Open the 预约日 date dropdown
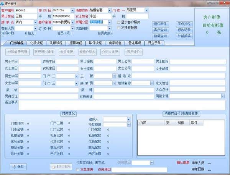230x175 pixels. pyautogui.click(x=74, y=11)
